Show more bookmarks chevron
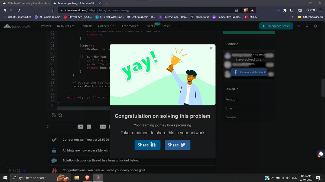Viewport: 325px width, 182px height. pyautogui.click(x=293, y=17)
